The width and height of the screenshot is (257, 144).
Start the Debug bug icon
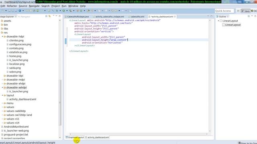pos(57,11)
